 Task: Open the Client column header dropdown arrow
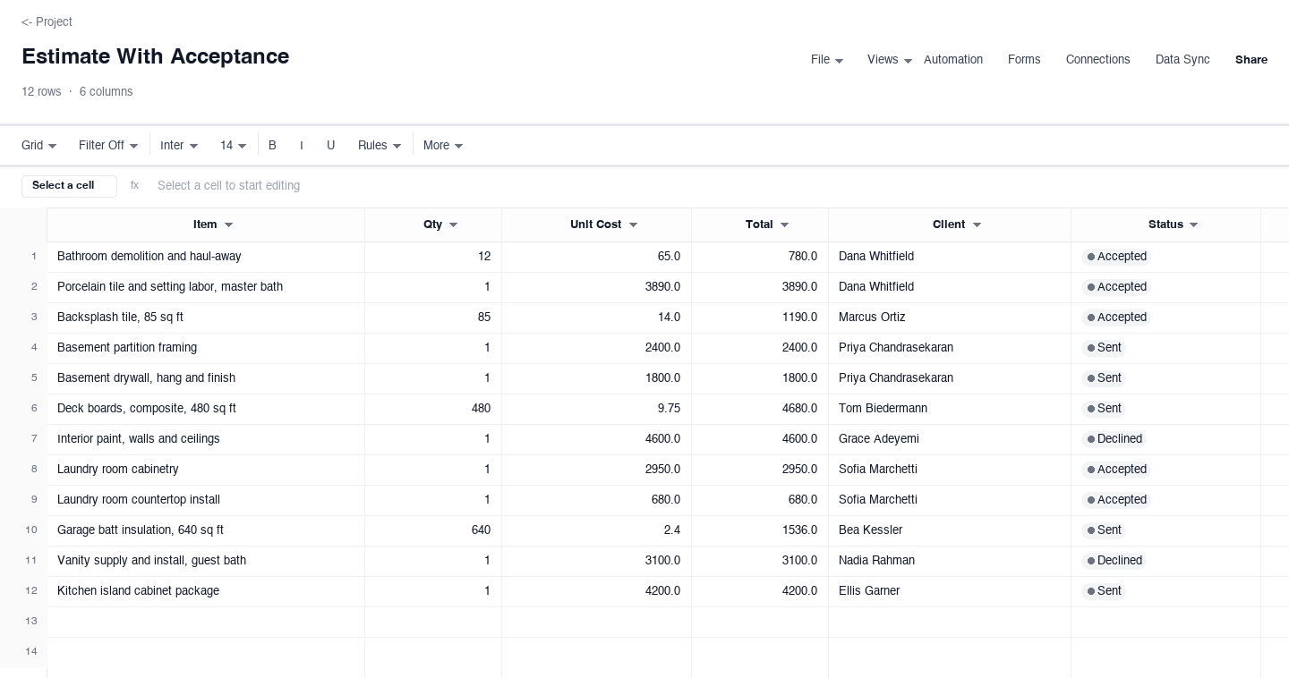[977, 225]
